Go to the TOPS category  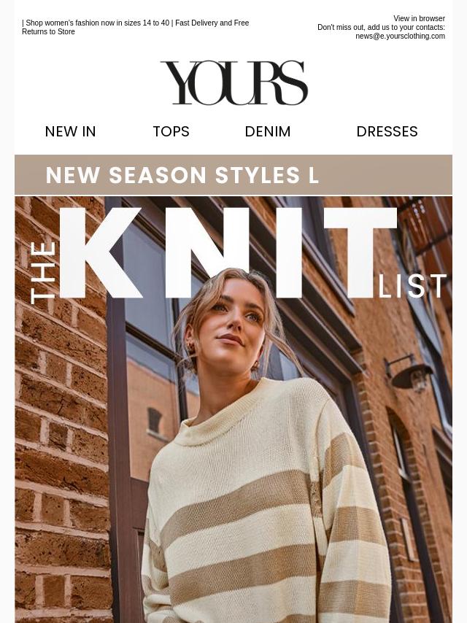pyautogui.click(x=171, y=131)
